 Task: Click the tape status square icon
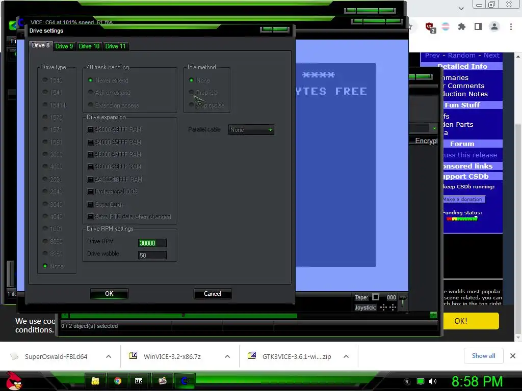pyautogui.click(x=376, y=297)
